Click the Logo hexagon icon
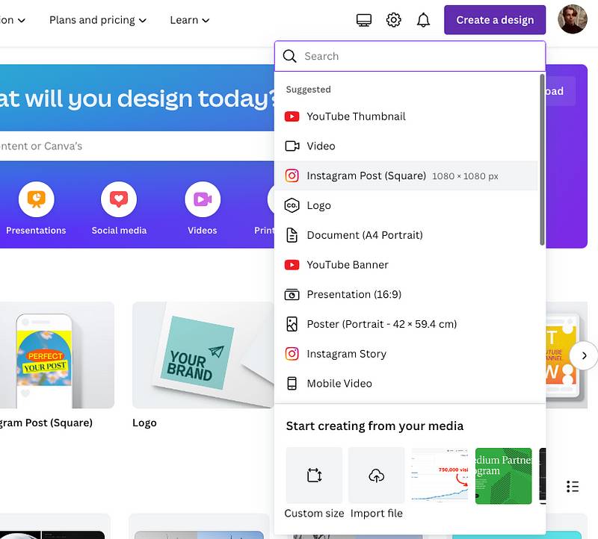Viewport: 598px width, 539px height. pyautogui.click(x=292, y=205)
